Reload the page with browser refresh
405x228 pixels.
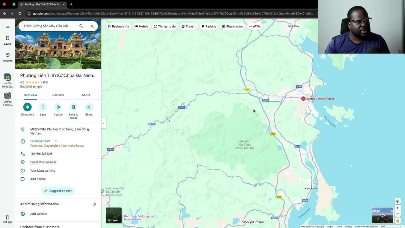tap(20, 13)
